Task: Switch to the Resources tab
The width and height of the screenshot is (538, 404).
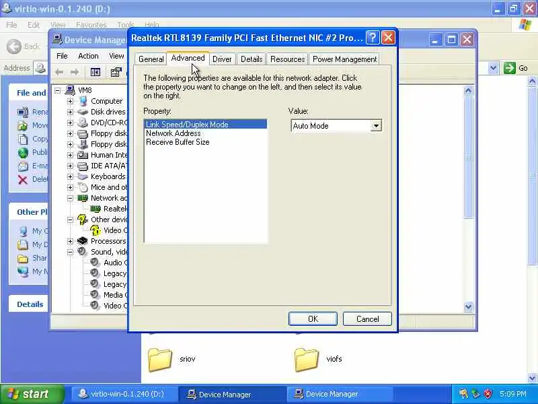Action: [288, 59]
